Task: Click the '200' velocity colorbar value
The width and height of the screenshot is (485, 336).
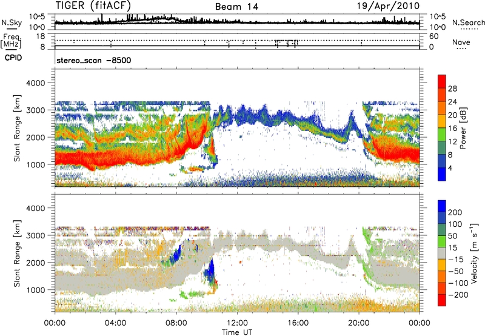Action: pos(455,212)
